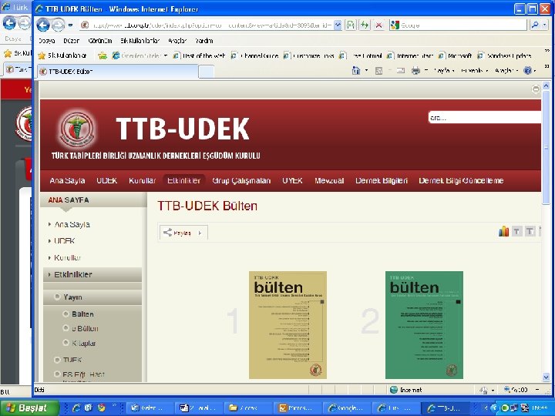Open Grup Çalışmaları navigation item
The image size is (555, 416).
click(241, 180)
